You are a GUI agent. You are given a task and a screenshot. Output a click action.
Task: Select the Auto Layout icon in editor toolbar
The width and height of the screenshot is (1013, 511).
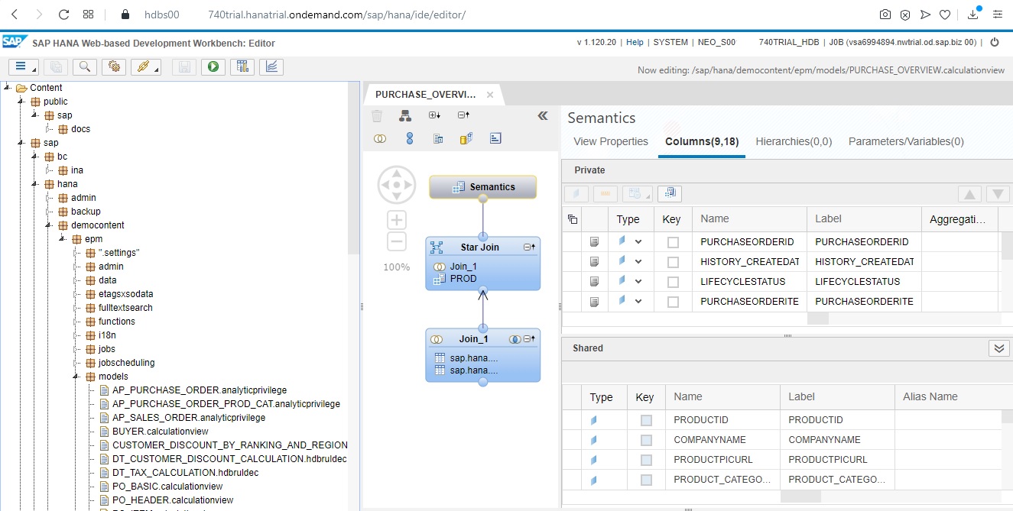[405, 115]
